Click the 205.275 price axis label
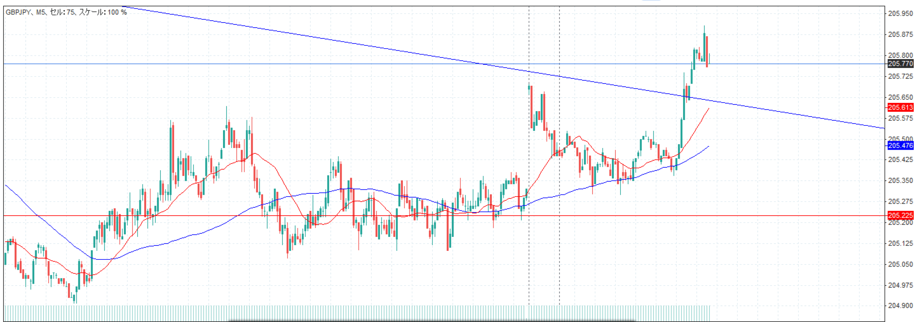915x322 pixels. [x=900, y=201]
